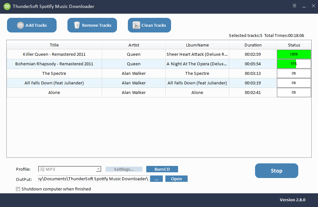Click inside the OutPut path field
The width and height of the screenshot is (318, 207).
(x=93, y=179)
